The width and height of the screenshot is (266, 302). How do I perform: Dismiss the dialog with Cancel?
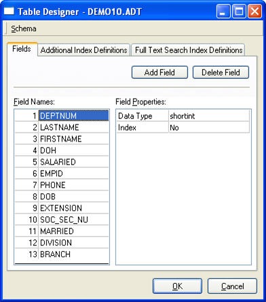[232, 286]
